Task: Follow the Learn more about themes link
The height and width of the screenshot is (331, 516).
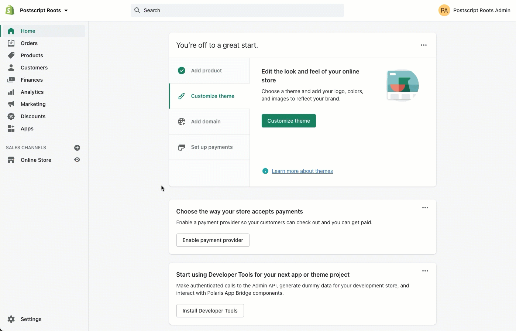Action: [302, 171]
